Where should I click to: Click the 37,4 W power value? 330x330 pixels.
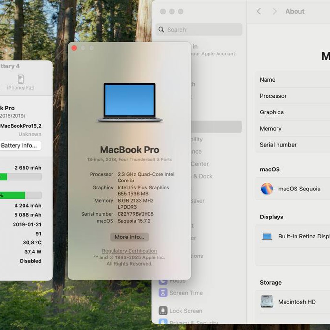[x=33, y=252]
